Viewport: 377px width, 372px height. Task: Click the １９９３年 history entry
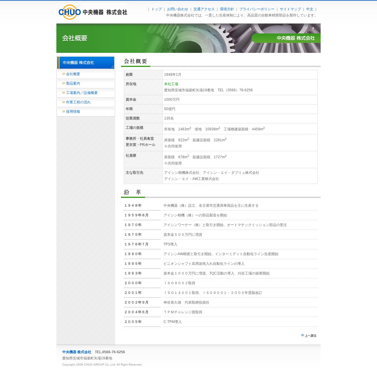[x=133, y=273]
